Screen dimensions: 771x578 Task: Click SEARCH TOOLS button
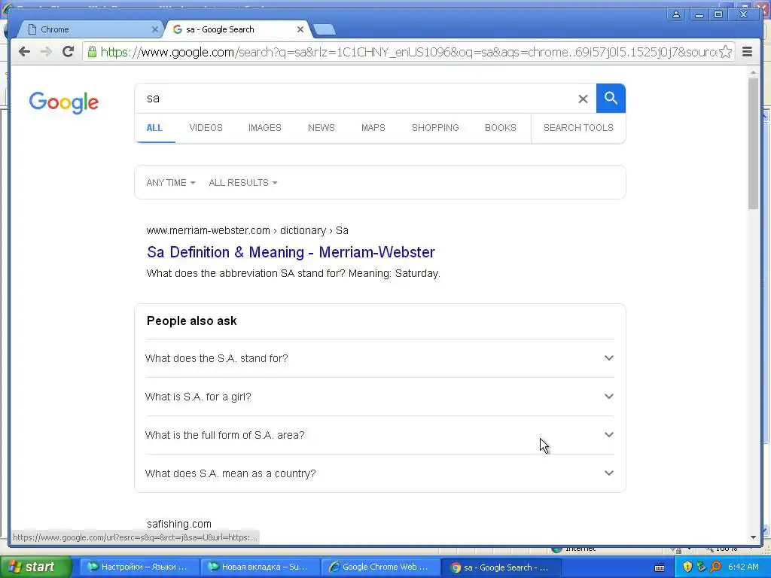pos(578,128)
